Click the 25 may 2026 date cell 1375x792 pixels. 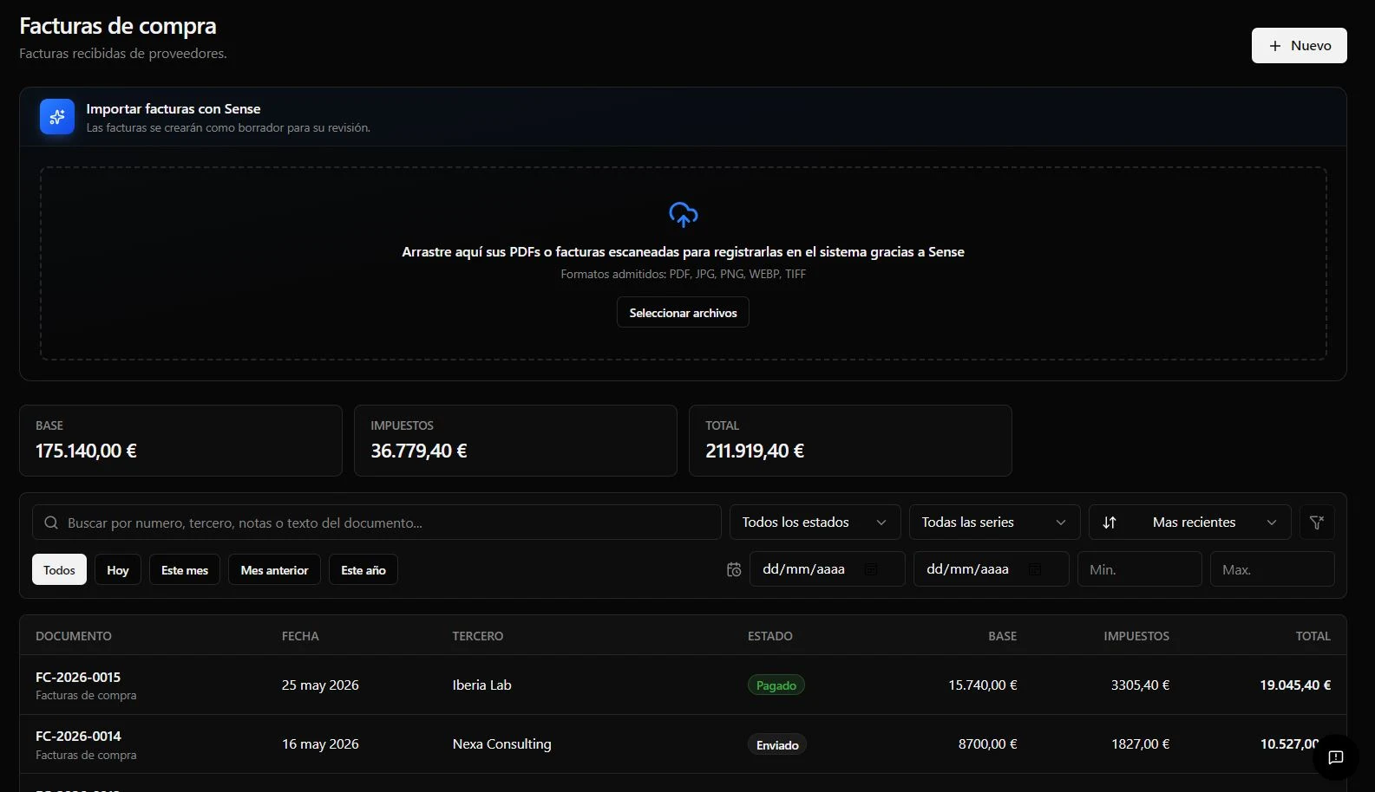click(320, 685)
